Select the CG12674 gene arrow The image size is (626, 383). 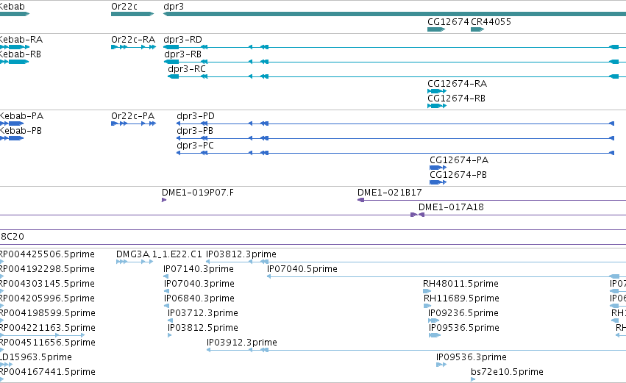pyautogui.click(x=436, y=29)
